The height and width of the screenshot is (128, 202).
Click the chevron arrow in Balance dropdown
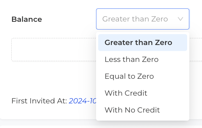pos(180,19)
